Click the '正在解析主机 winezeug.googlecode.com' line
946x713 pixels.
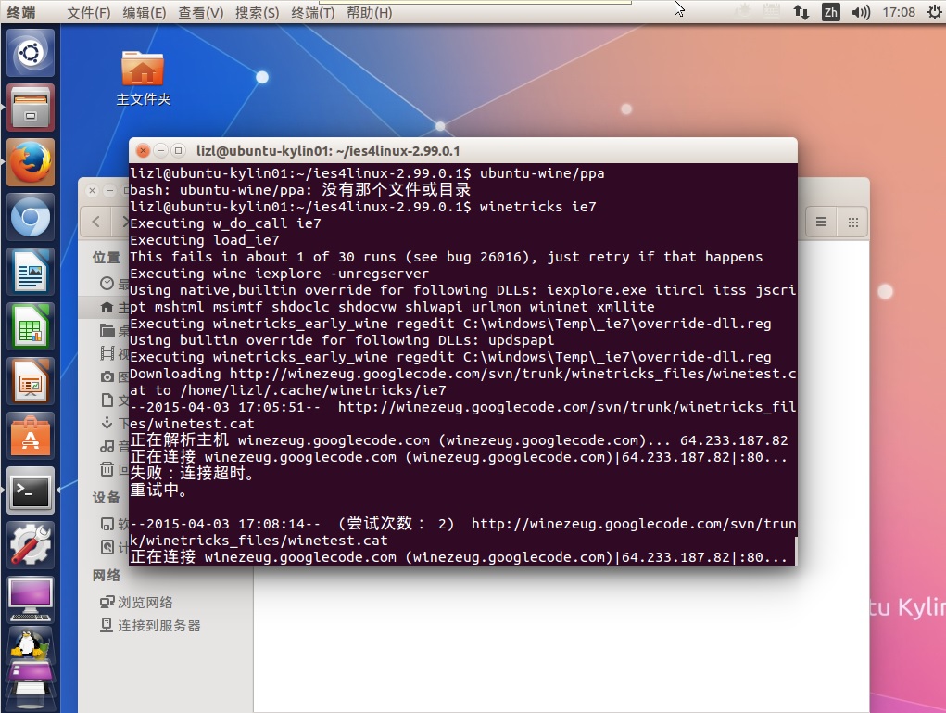click(459, 440)
